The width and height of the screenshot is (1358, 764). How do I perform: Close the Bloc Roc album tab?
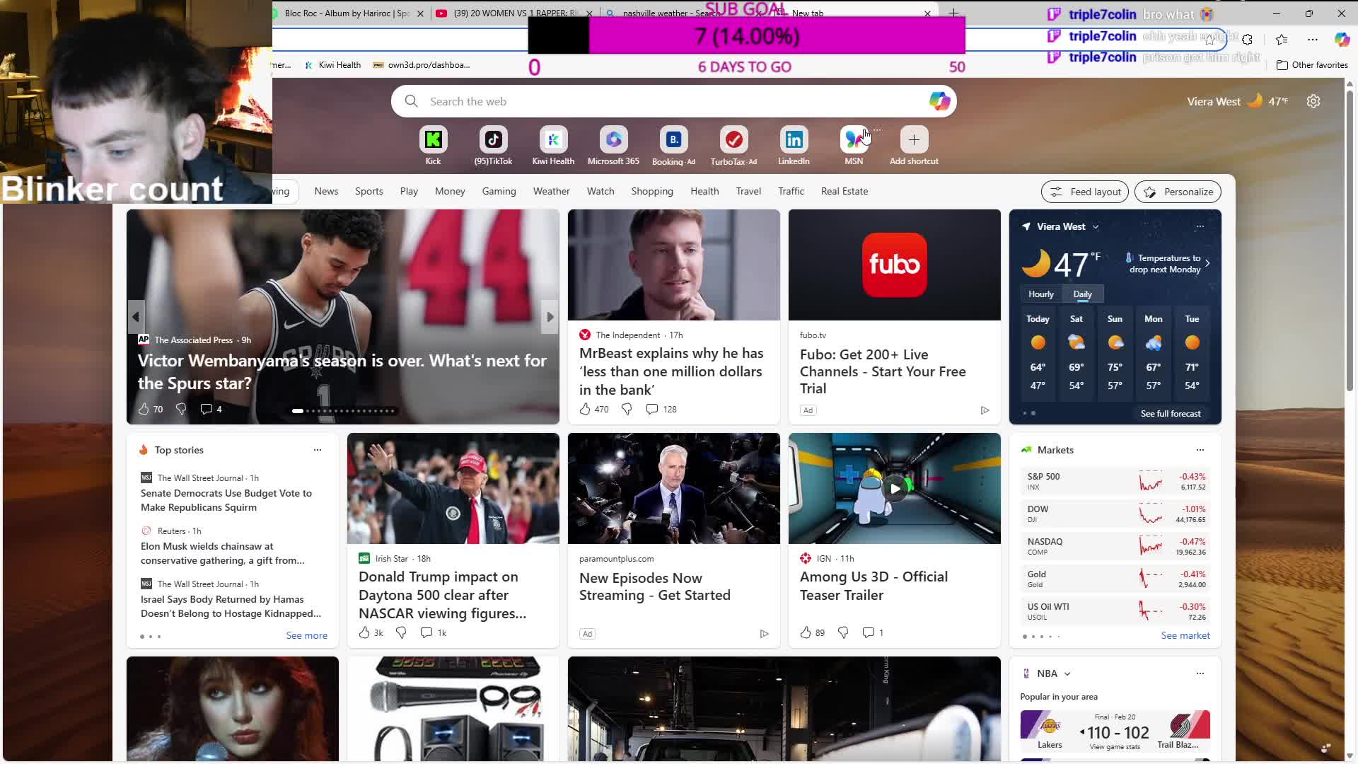pos(420,13)
